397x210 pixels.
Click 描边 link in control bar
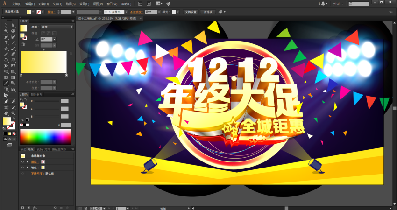(x=50, y=12)
